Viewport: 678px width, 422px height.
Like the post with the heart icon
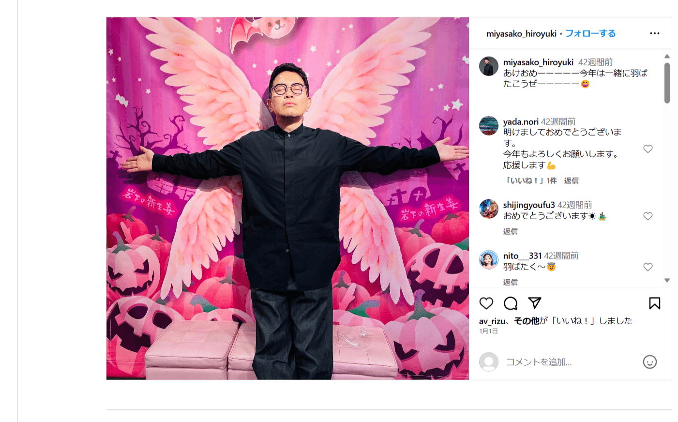pos(486,303)
